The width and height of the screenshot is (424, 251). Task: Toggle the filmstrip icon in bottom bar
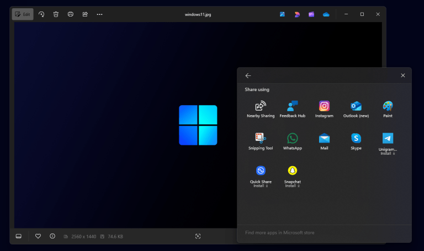pyautogui.click(x=19, y=237)
